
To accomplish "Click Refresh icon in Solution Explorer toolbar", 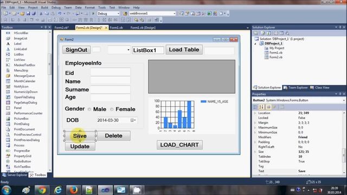I will [269, 33].
